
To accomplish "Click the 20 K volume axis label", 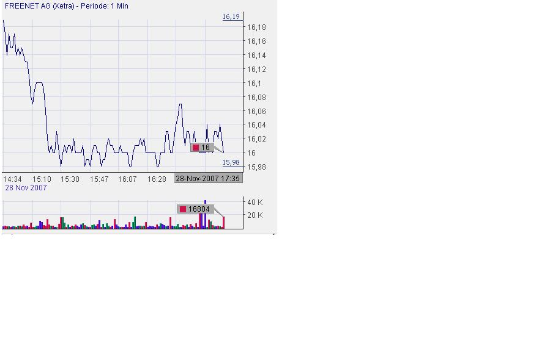I will click(255, 215).
